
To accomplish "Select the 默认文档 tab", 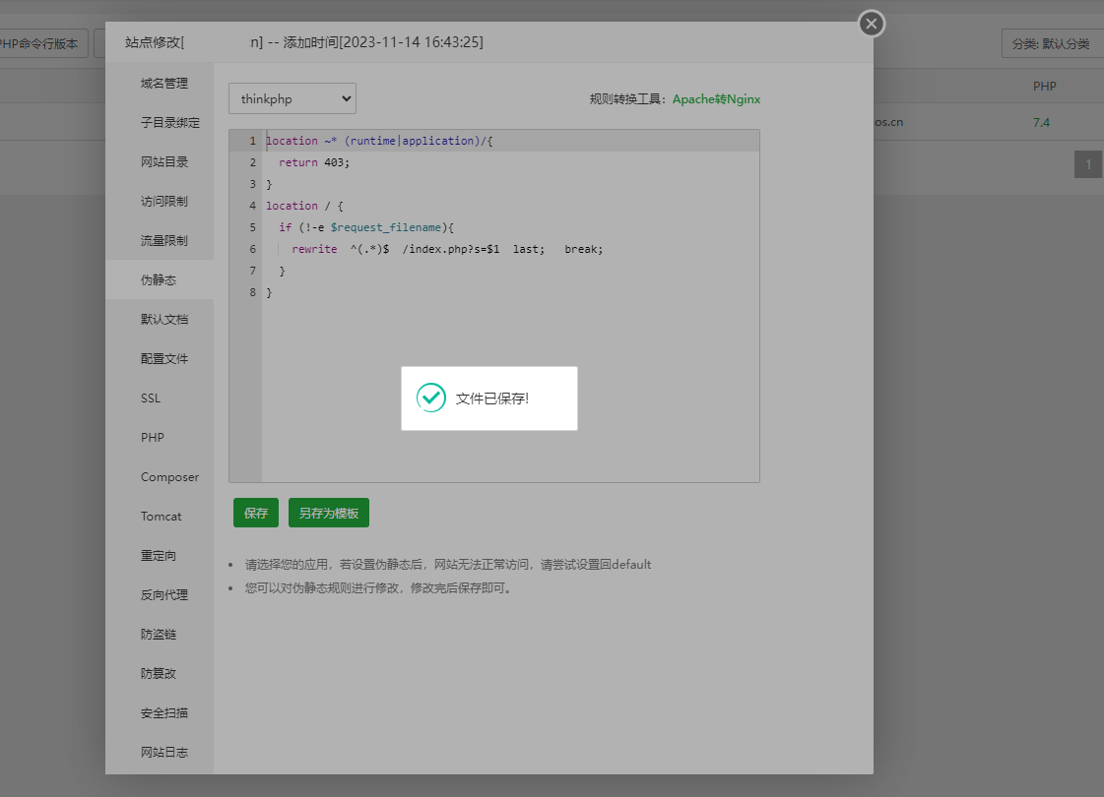I will pos(163,320).
